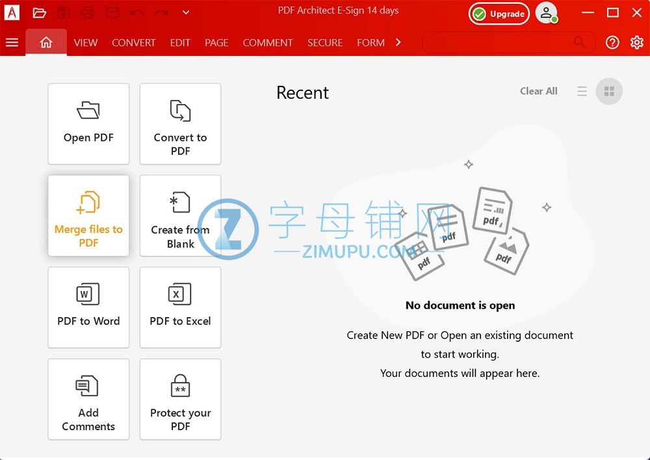Click the Upgrade button
650x460 pixels.
tap(499, 14)
